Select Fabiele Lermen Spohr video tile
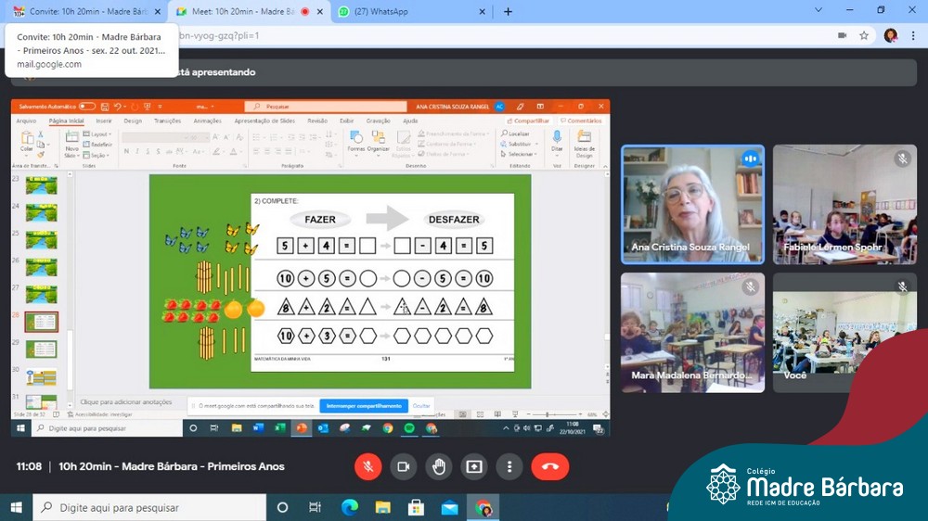 pos(844,205)
